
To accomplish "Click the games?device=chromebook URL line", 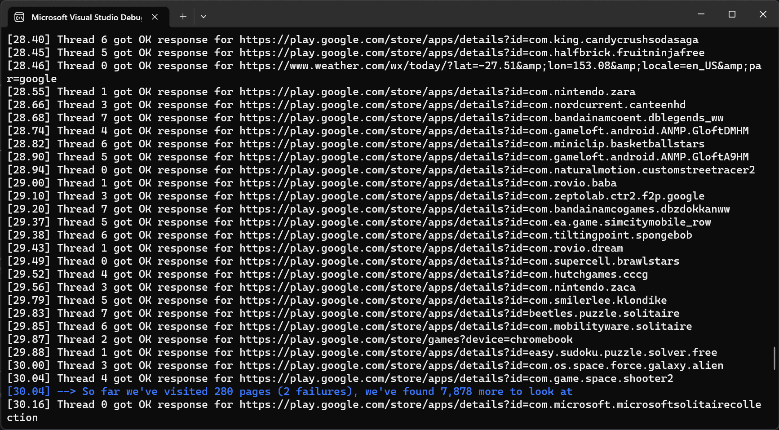I will tap(290, 339).
